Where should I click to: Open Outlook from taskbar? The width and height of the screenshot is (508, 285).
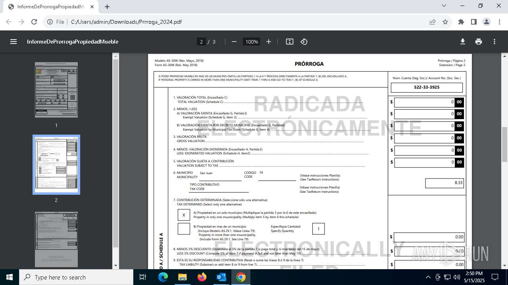221,277
